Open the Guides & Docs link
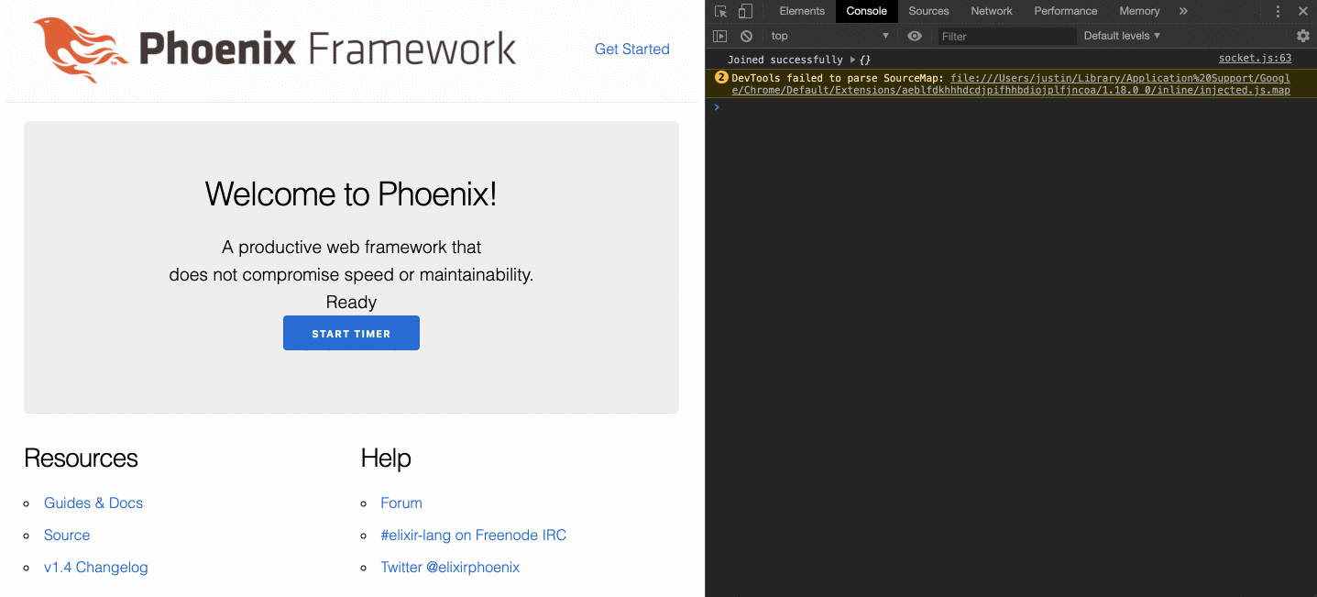Viewport: 1317px width, 597px height. [93, 503]
